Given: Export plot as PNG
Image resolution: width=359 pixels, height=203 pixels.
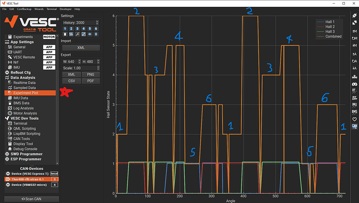Looking at the screenshot, I should pyautogui.click(x=91, y=74).
